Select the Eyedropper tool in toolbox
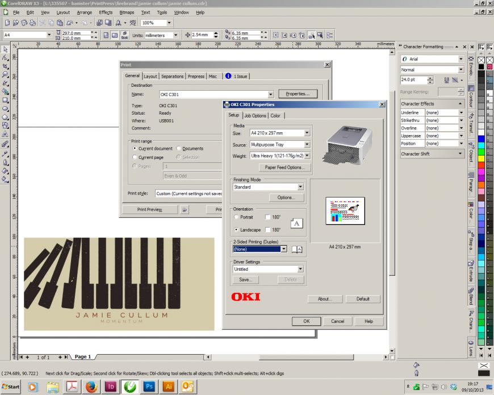This screenshot has width=494, height=395. pos(5,154)
